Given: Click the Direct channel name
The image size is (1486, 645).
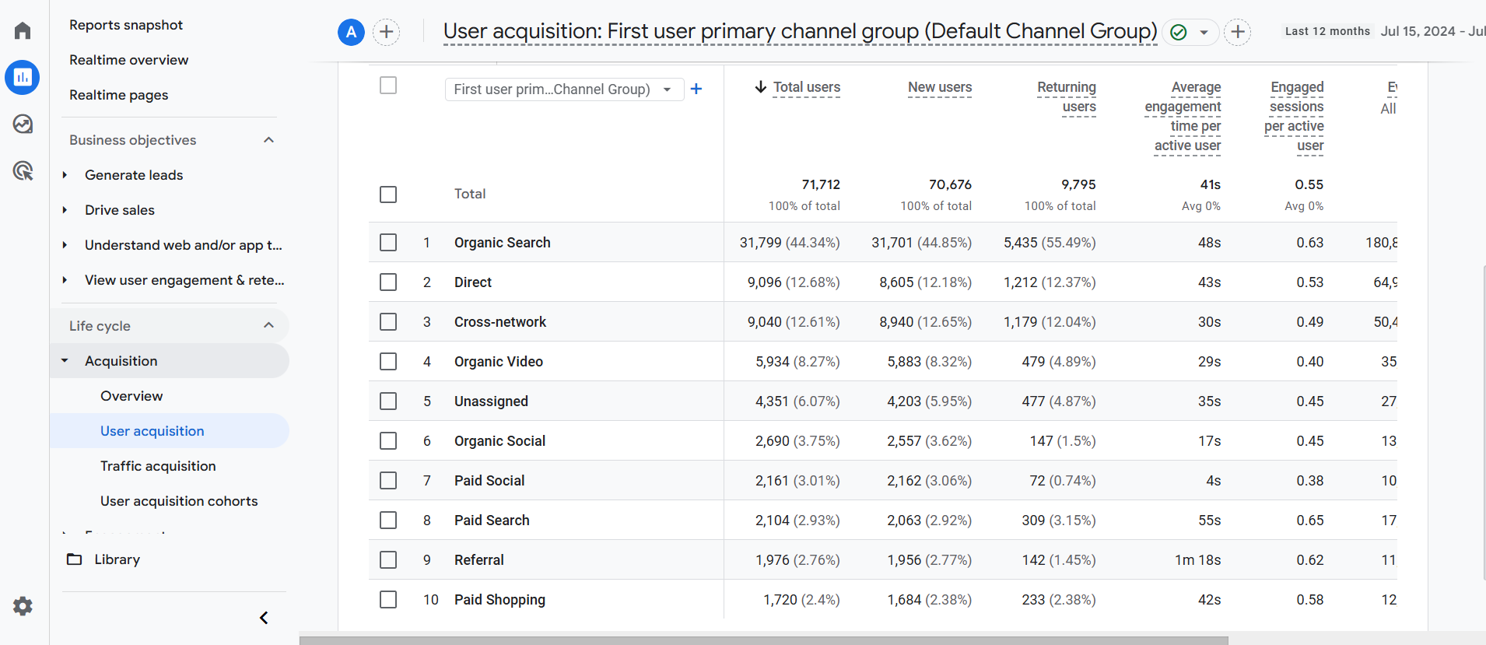Looking at the screenshot, I should point(473,282).
